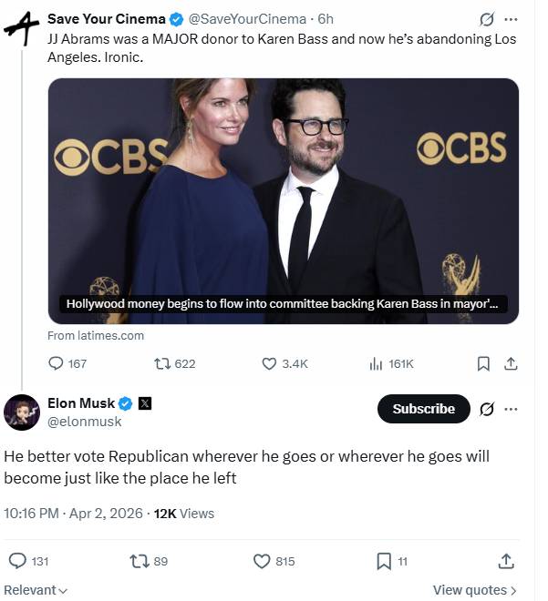This screenshot has height=601, width=548.
Task: Open more options on Elon Musk's post
Action: (511, 409)
